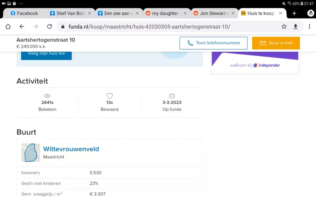The width and height of the screenshot is (316, 197).
Task: Navigate back to the previous page
Action: tap(22, 26)
